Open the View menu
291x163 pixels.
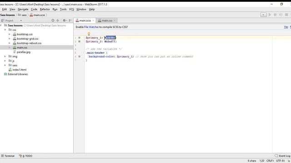[x=12, y=9]
